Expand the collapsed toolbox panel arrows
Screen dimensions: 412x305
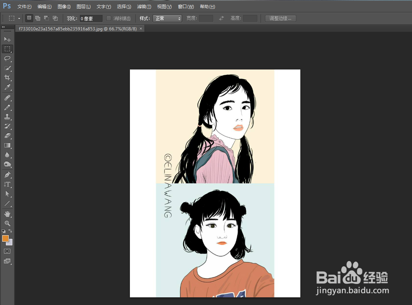click(3, 27)
